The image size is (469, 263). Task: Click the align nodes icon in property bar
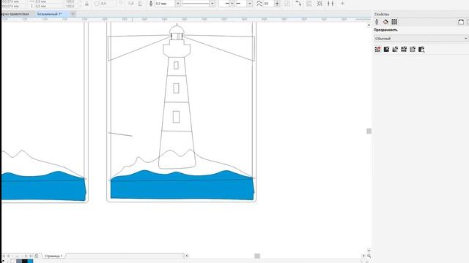tap(330, 4)
